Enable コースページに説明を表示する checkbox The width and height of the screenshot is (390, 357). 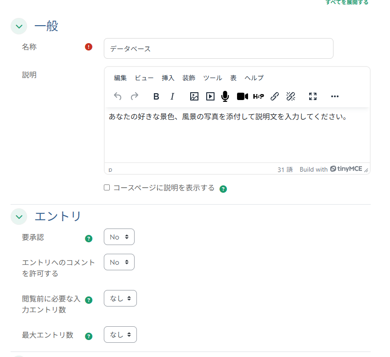coord(107,187)
